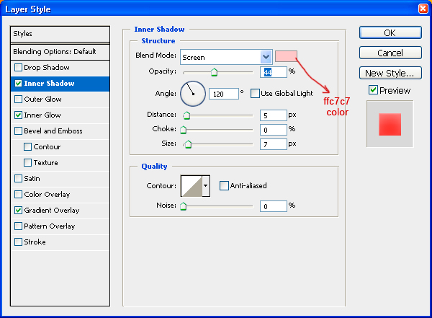Open Inner Glow settings label
432x318 pixels.
click(x=42, y=115)
